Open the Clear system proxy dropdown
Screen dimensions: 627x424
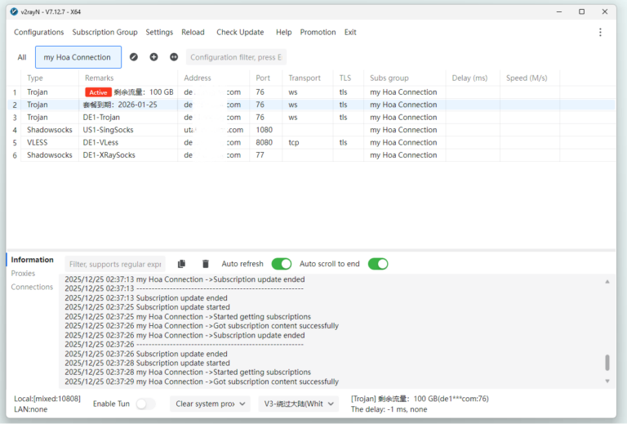(x=209, y=404)
